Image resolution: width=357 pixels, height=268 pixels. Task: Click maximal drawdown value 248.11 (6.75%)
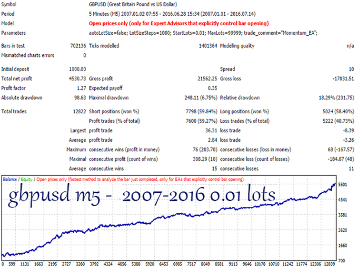tap(201, 98)
